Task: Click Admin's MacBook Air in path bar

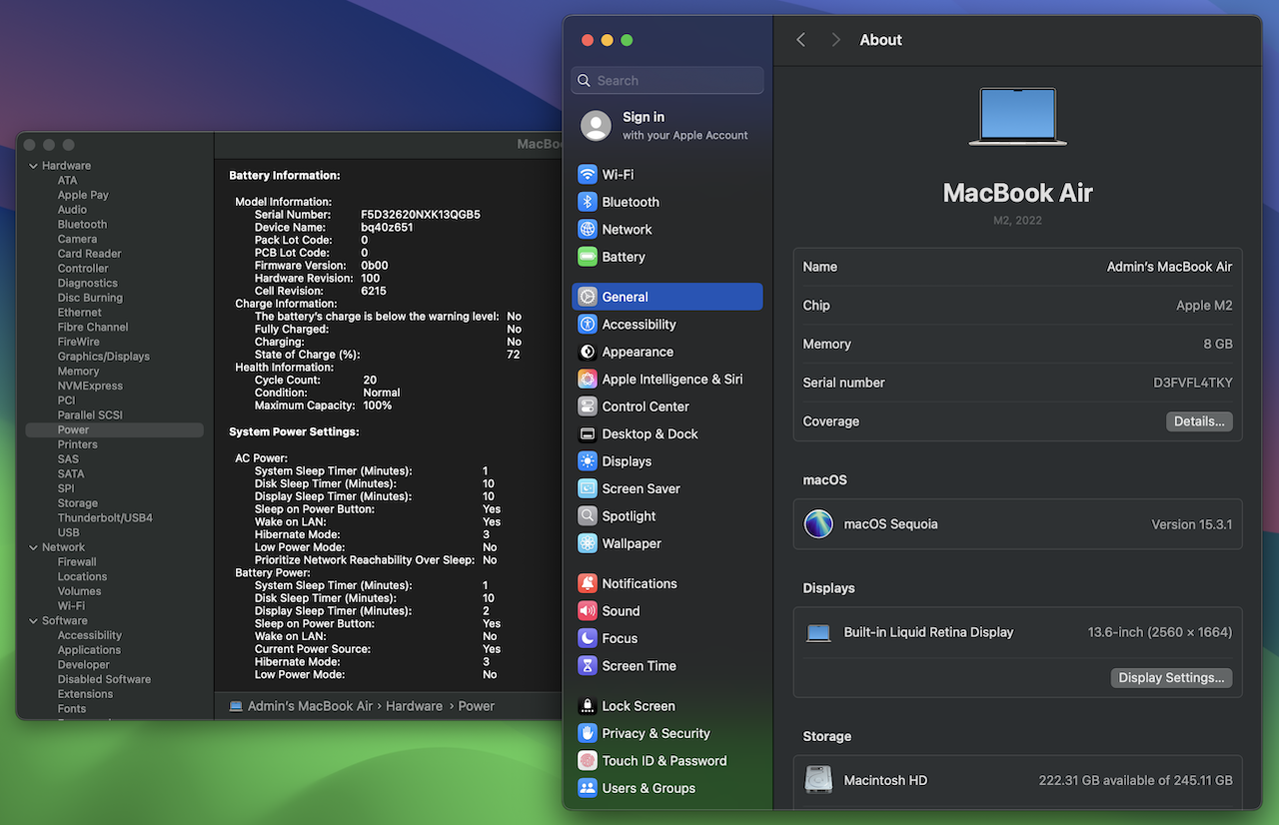Action: coord(310,706)
